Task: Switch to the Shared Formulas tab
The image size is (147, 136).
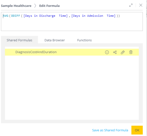Action: (x=19, y=40)
